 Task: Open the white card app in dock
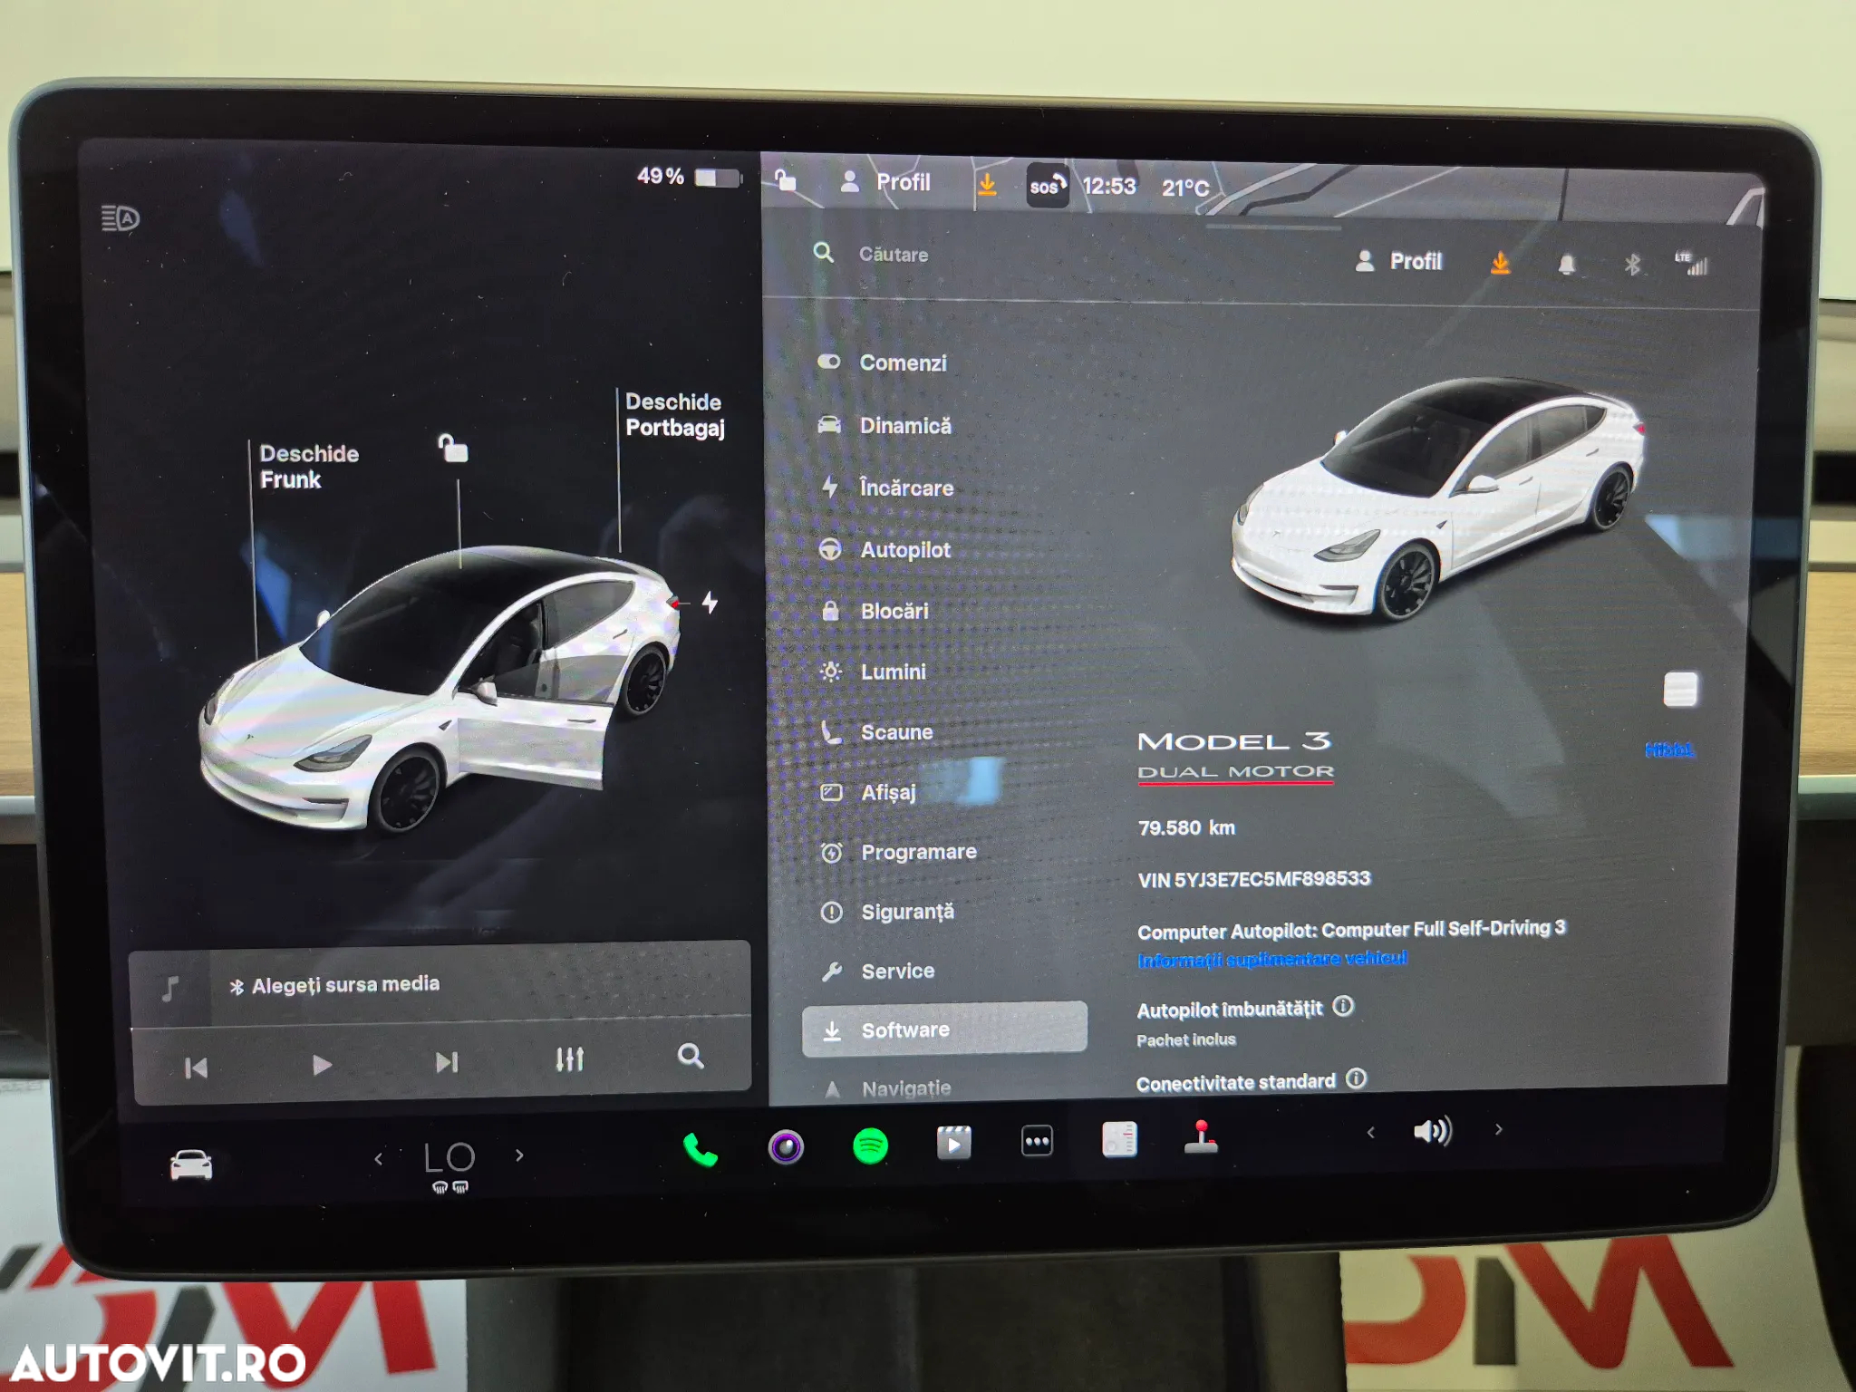(1119, 1139)
